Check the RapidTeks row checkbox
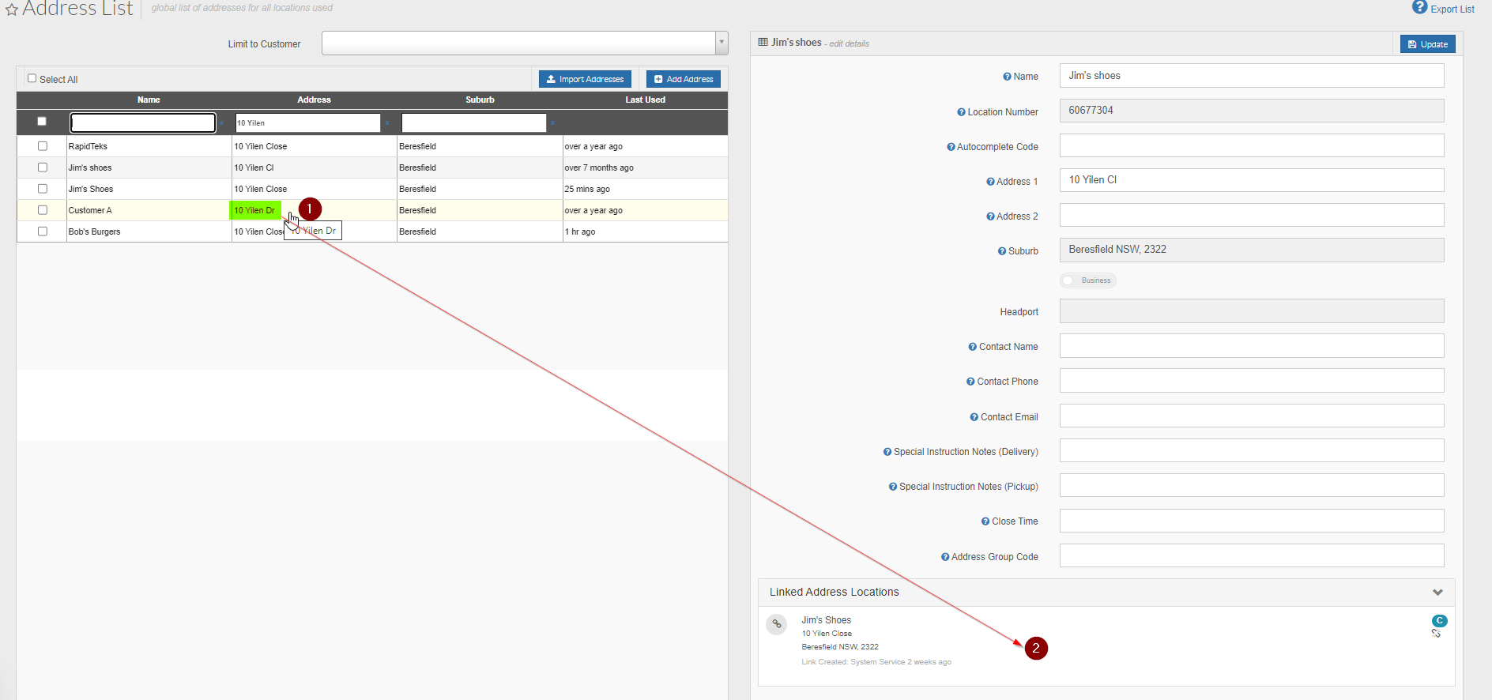The width and height of the screenshot is (1492, 700). click(43, 146)
